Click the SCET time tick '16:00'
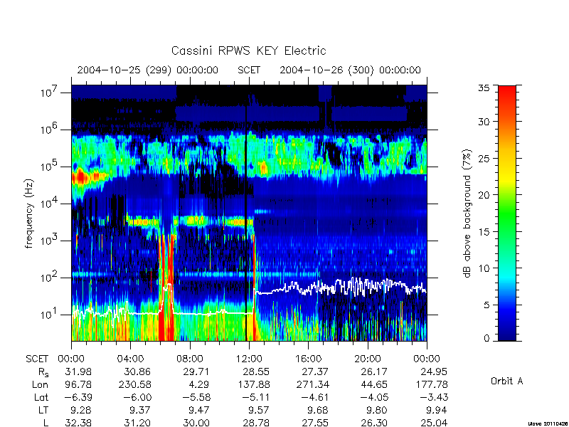The width and height of the screenshot is (569, 427). (308, 359)
